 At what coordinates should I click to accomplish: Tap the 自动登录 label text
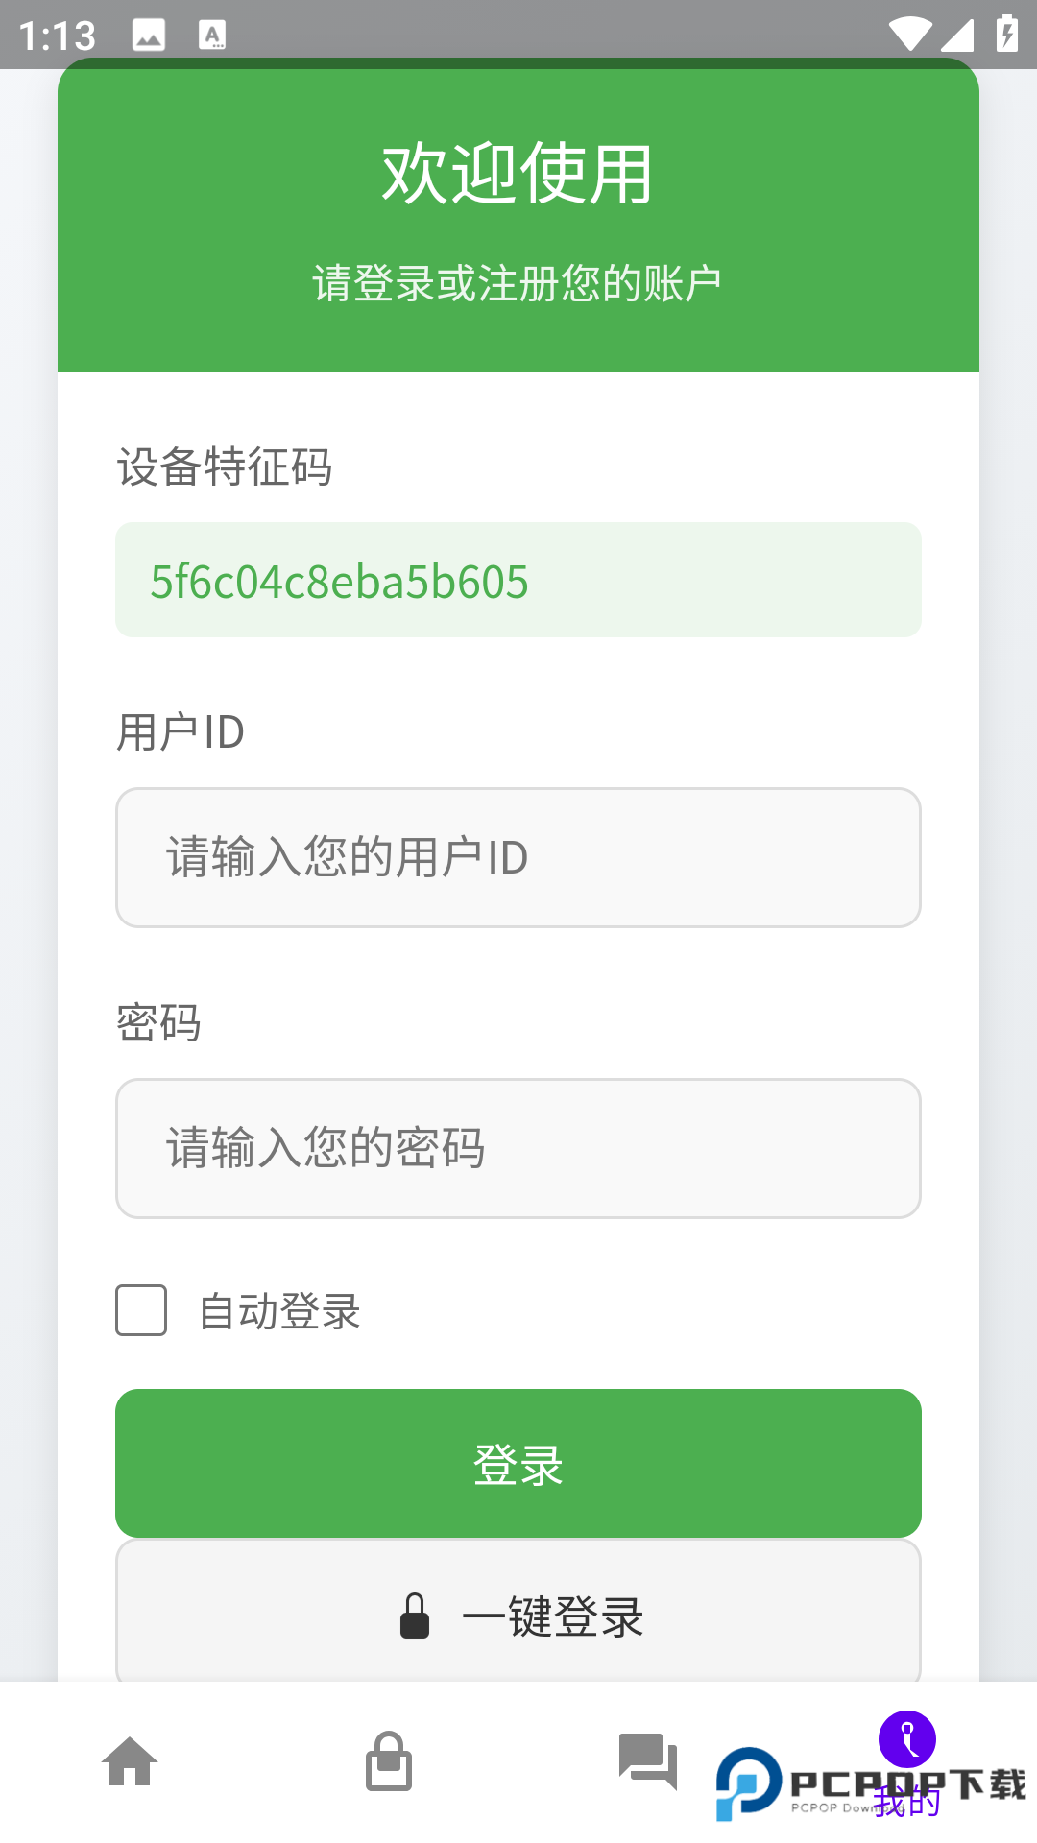[x=279, y=1311]
